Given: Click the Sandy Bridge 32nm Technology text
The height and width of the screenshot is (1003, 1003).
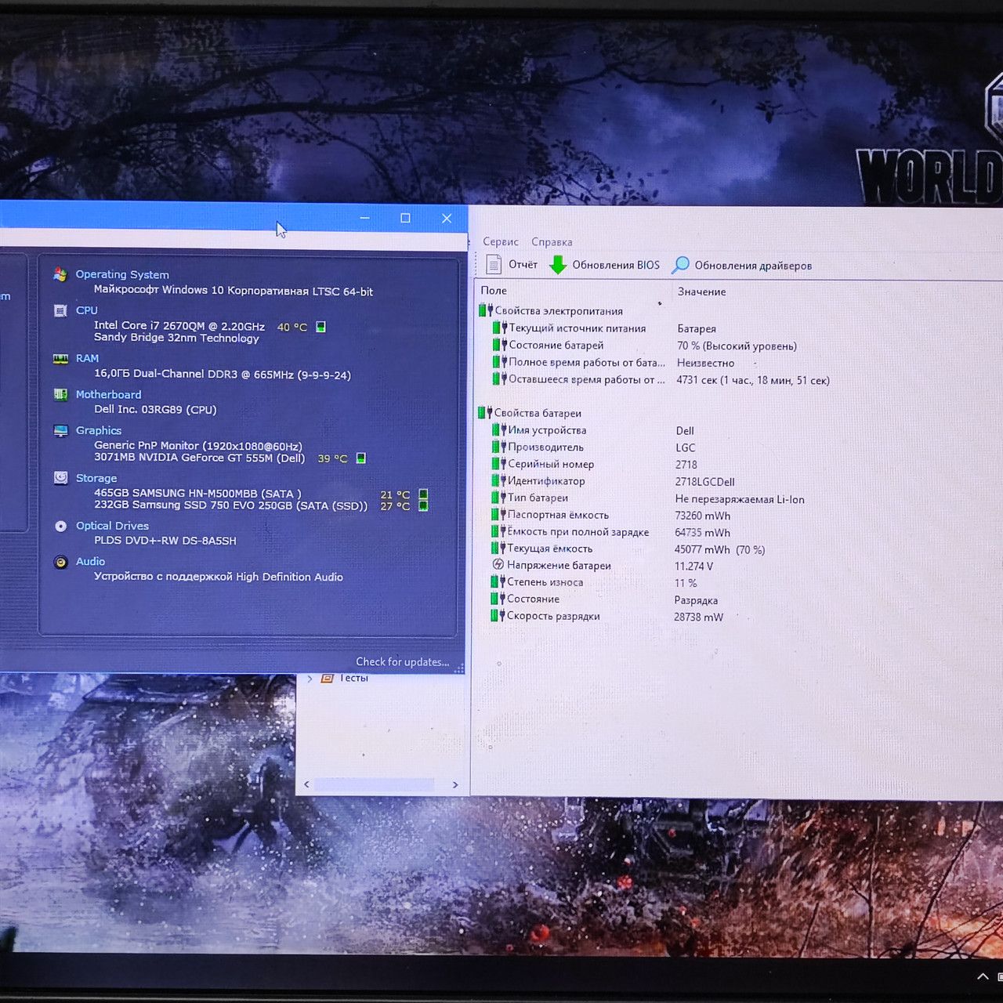Looking at the screenshot, I should [176, 339].
